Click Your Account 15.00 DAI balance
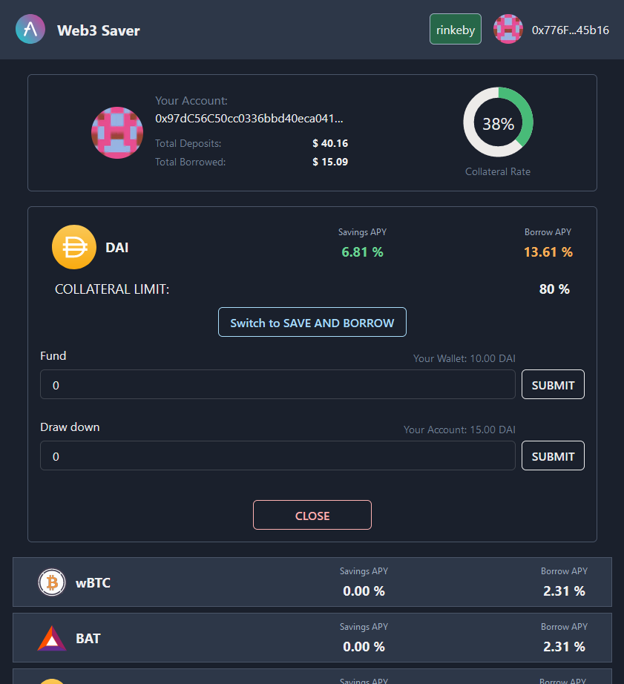The image size is (624, 684). pyautogui.click(x=459, y=430)
